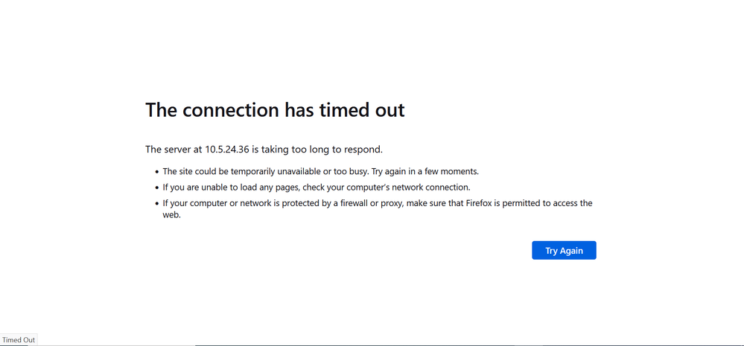Click the 10.5.24.36 server address text
This screenshot has width=744, height=346.
[x=226, y=150]
